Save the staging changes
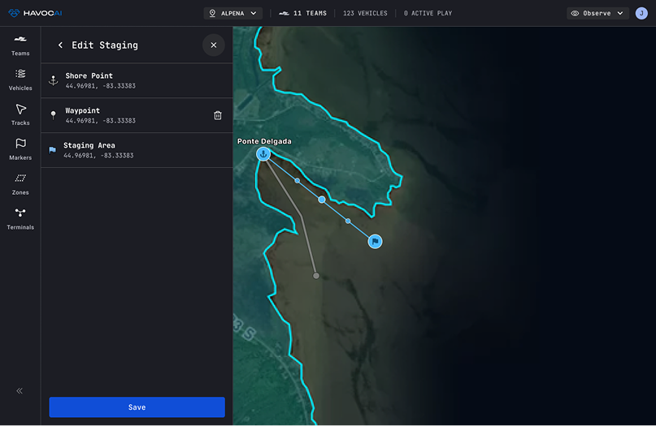656x426 pixels. tap(137, 407)
